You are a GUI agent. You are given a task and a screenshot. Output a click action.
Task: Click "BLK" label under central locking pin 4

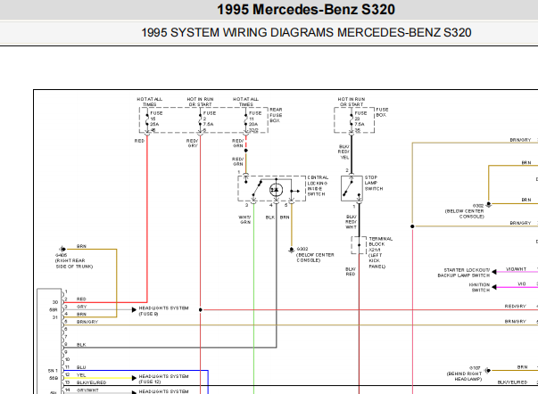tap(270, 218)
